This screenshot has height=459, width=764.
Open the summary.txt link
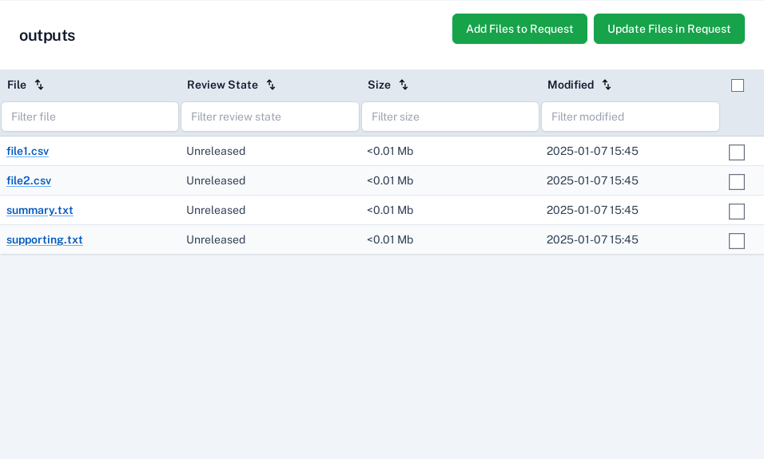39,210
